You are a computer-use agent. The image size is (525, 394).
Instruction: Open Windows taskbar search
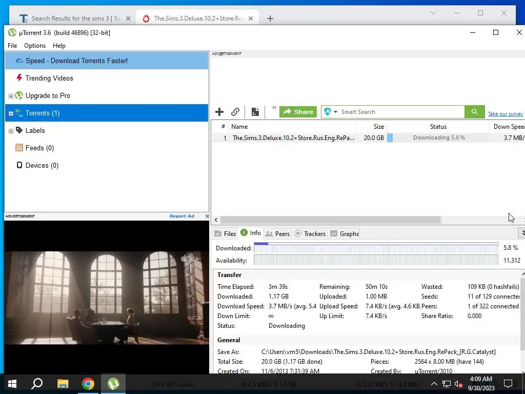coord(37,384)
